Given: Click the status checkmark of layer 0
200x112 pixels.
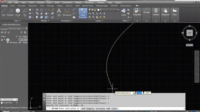Looking at the screenshot, I should tap(20, 40).
